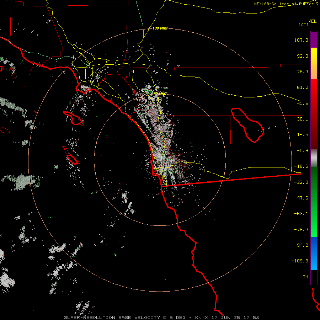The height and width of the screenshot is (320, 320).
Task: Click the 14.5 velocity scale value
Action: 303,135
